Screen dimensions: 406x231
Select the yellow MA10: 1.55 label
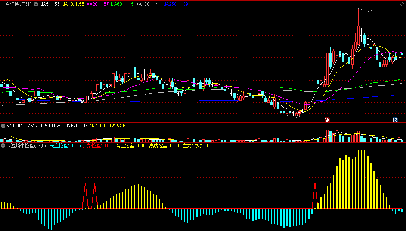(73, 4)
